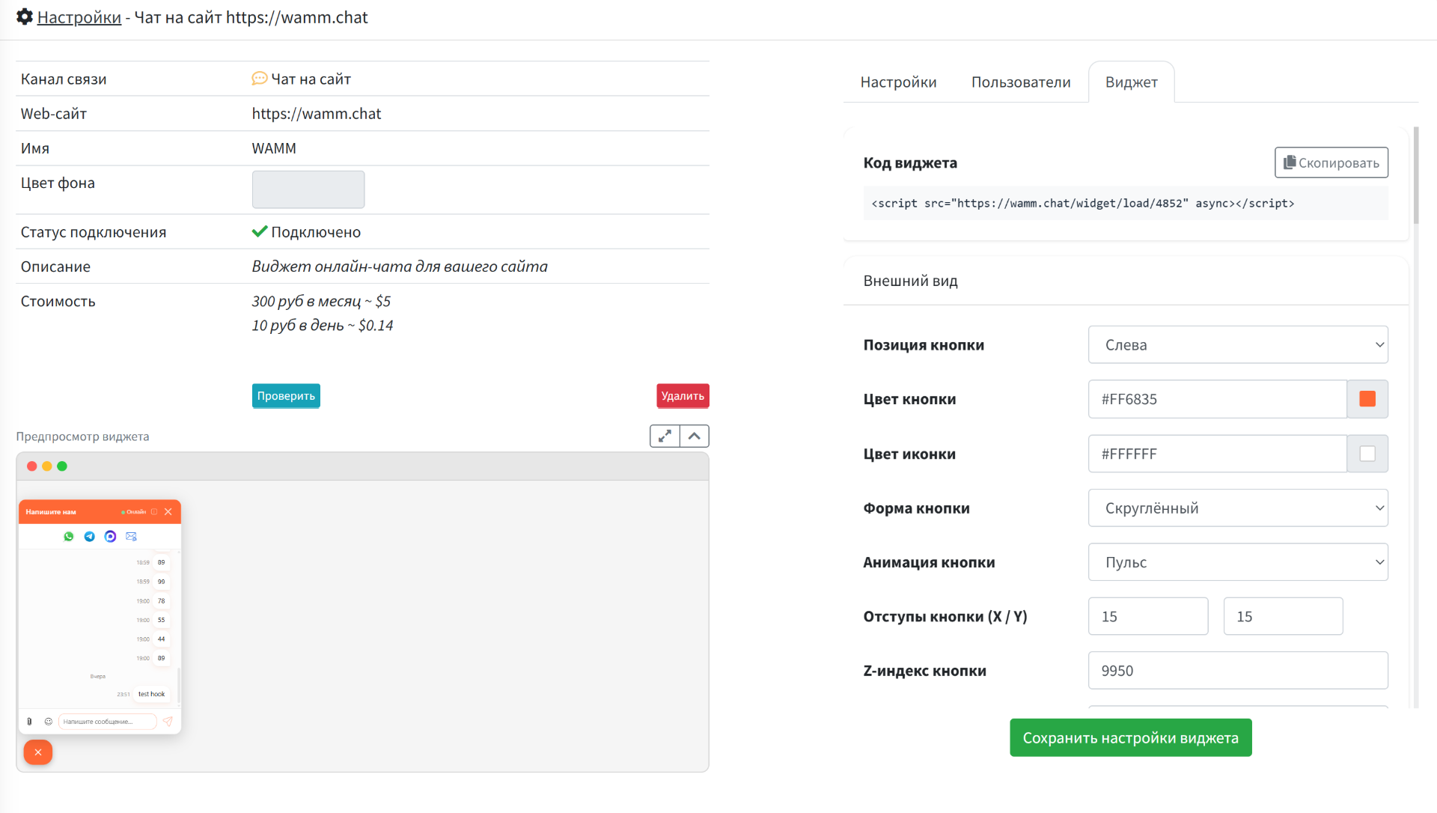Click the Предпросмотр виджета label
1437x813 pixels.
(82, 436)
